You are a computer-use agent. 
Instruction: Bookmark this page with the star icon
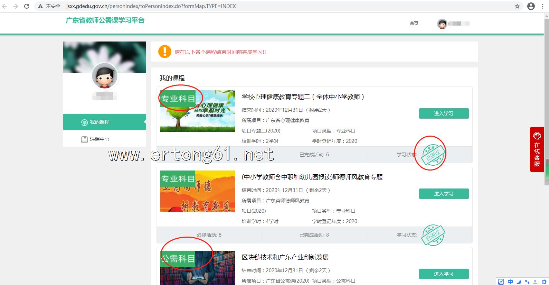517,6
